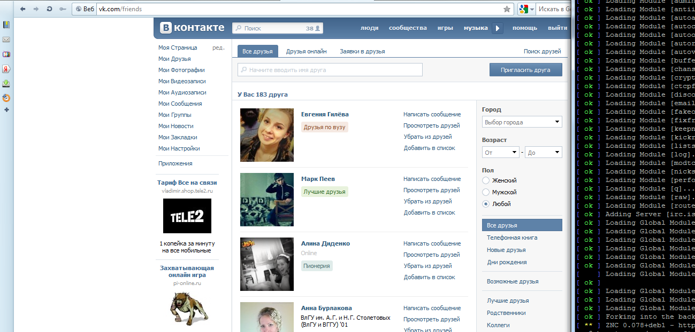Open сообщества in the VK header menu
Viewport: 695px width, 332px height.
click(x=408, y=28)
